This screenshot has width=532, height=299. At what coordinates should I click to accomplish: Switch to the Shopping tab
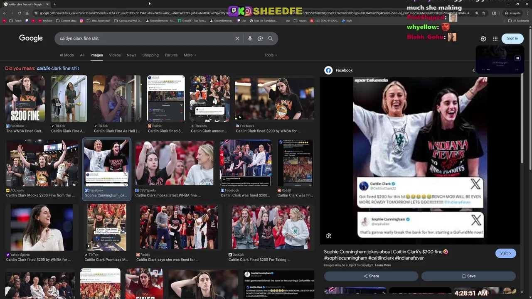click(x=150, y=55)
